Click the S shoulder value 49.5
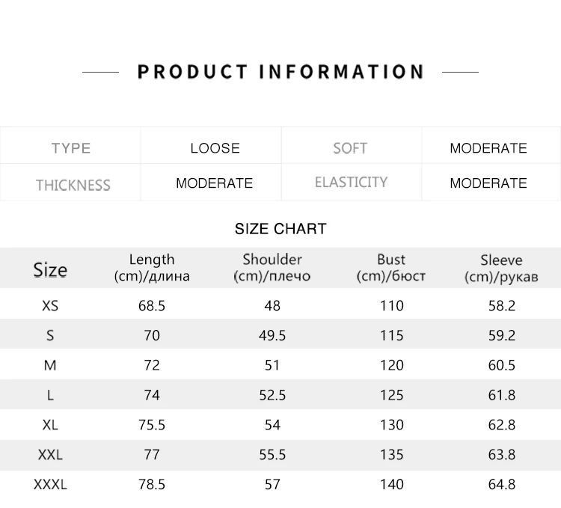 click(272, 336)
